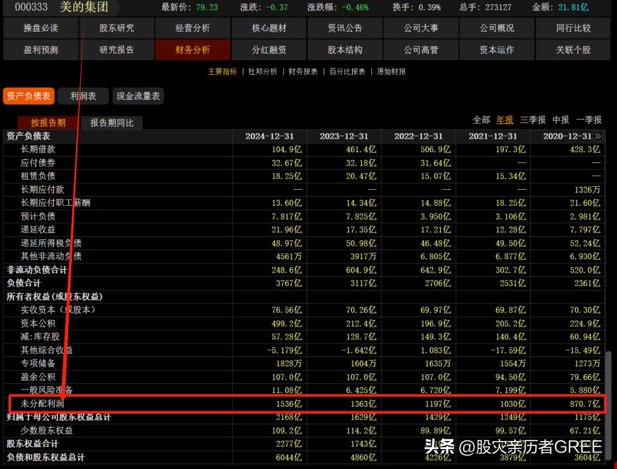This screenshot has width=617, height=469.
Task: Go to 原始财报 sub-link
Action: 391,72
